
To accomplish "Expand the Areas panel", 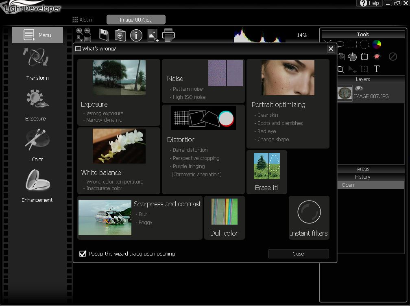I will [363, 168].
